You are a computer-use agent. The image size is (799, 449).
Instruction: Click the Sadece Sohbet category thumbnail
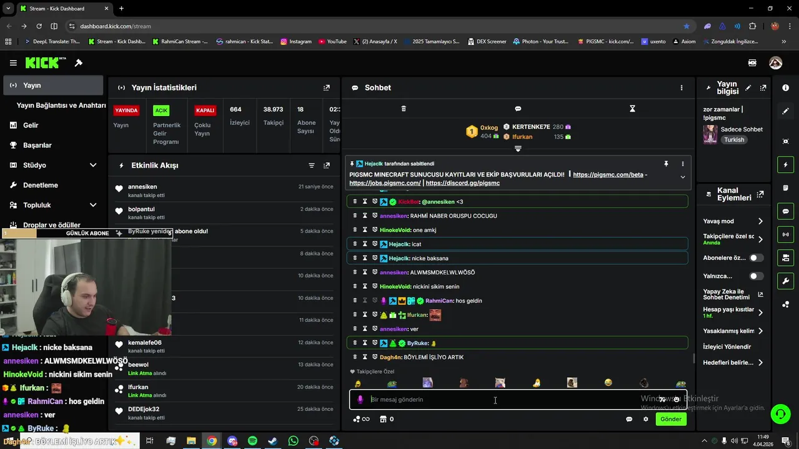tap(710, 134)
